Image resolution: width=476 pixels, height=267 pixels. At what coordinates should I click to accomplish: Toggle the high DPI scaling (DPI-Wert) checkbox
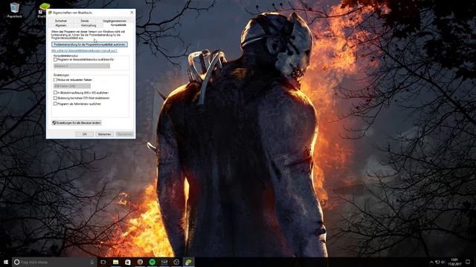[x=55, y=98]
